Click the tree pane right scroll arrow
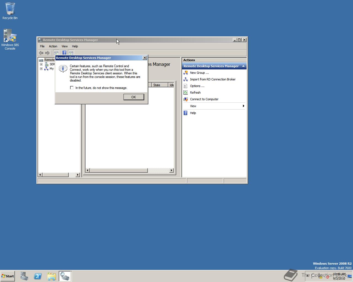 [x=77, y=175]
